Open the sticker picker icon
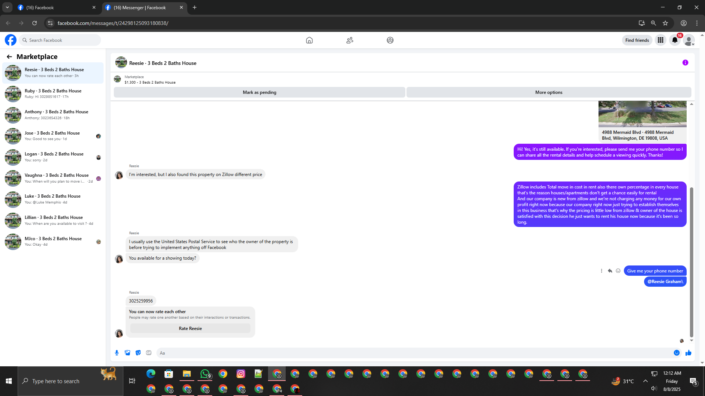705x396 pixels. [x=138, y=353]
